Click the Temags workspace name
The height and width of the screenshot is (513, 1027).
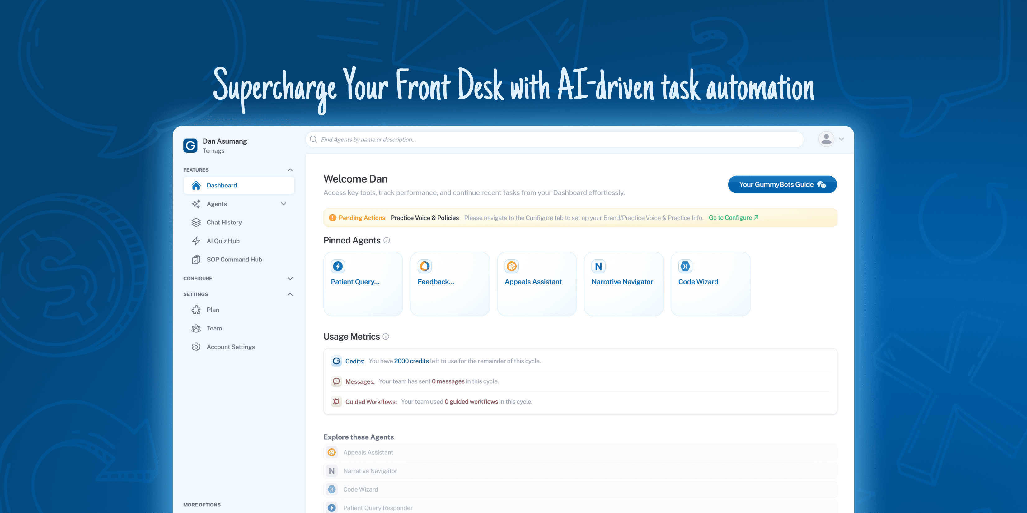(x=213, y=150)
